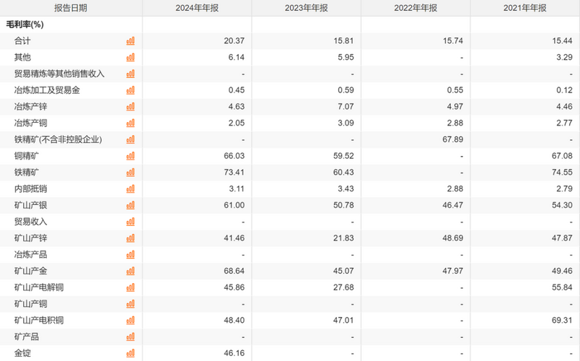The image size is (580, 361).
Task: Click the 金锭 row label
Action: click(22, 353)
